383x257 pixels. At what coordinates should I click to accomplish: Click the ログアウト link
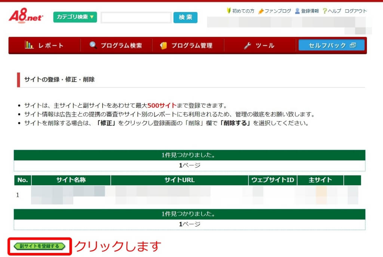coord(356,11)
